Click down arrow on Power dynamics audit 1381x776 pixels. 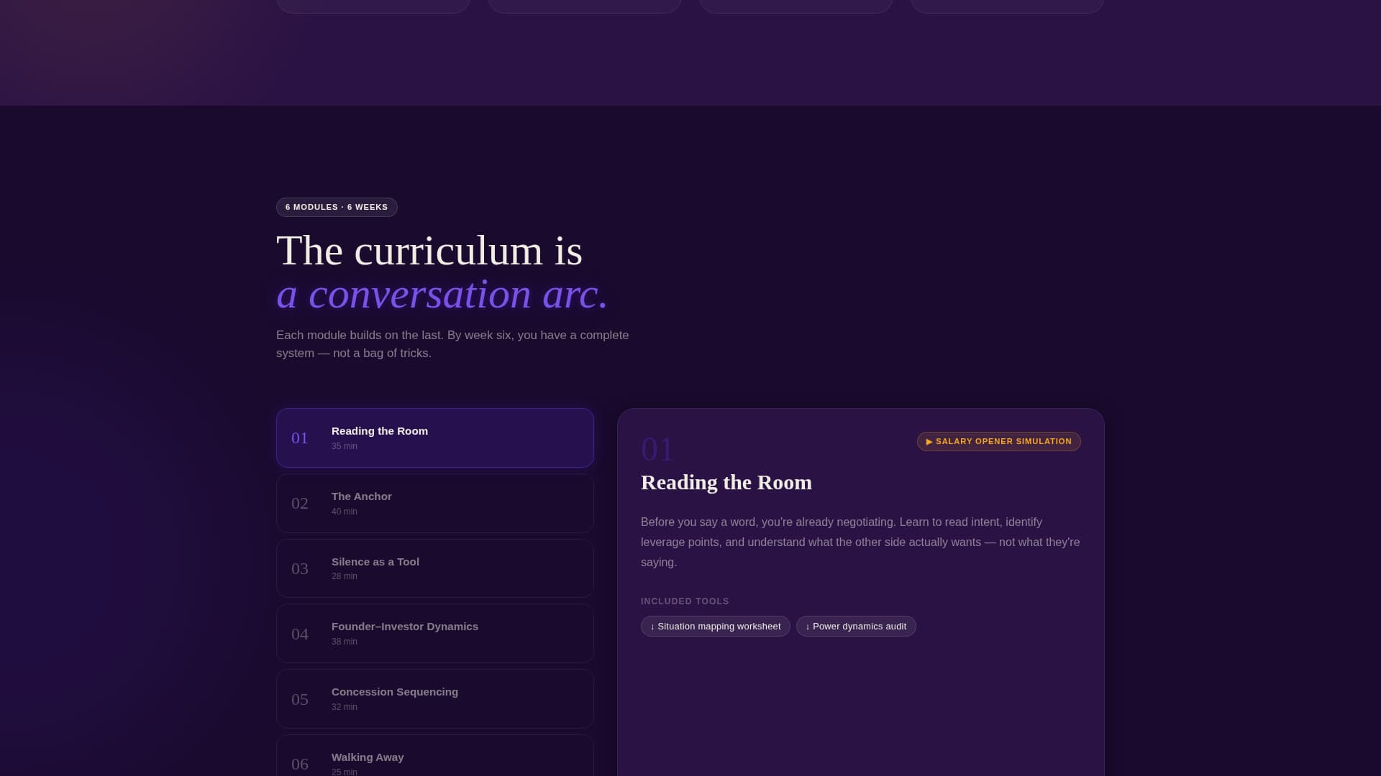pyautogui.click(x=808, y=627)
